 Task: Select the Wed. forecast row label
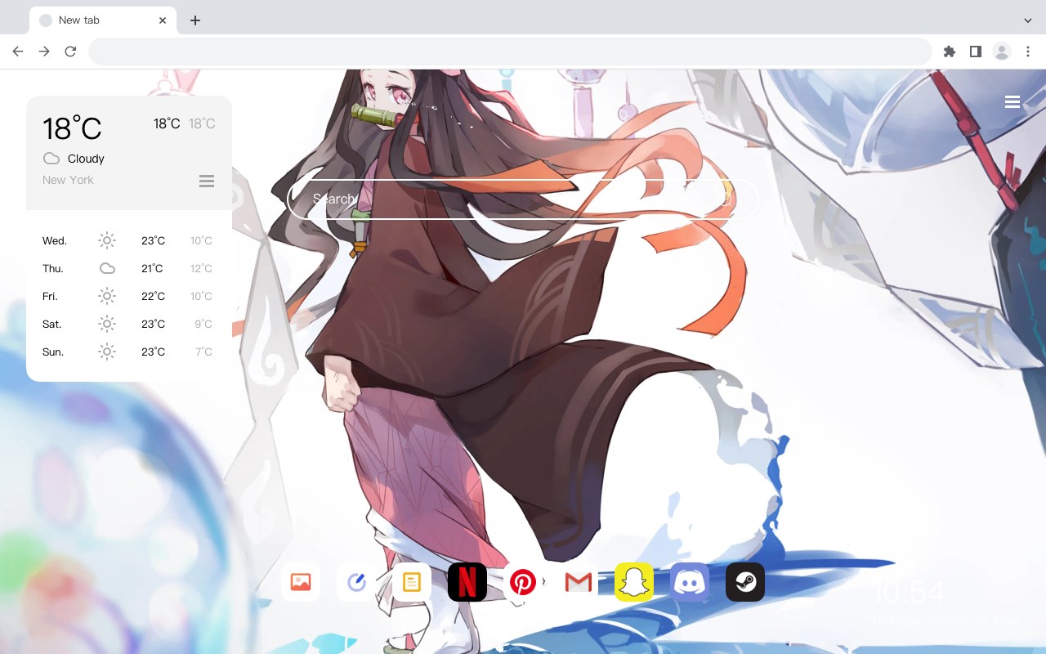(x=55, y=240)
